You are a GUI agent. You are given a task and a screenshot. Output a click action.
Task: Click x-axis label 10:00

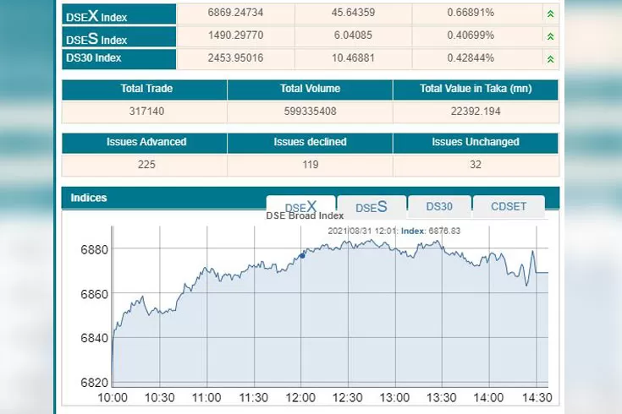pos(113,397)
